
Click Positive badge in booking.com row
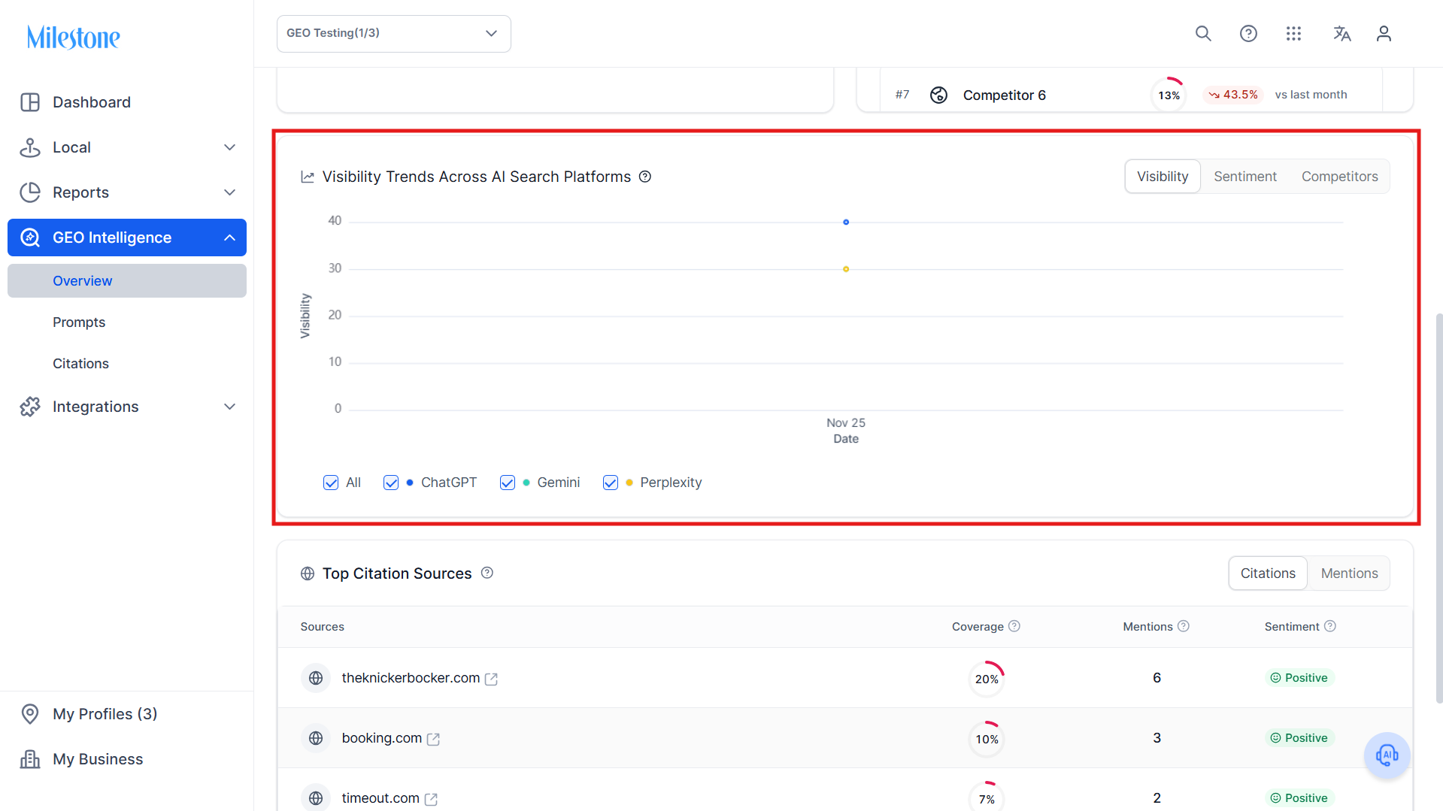(x=1299, y=738)
